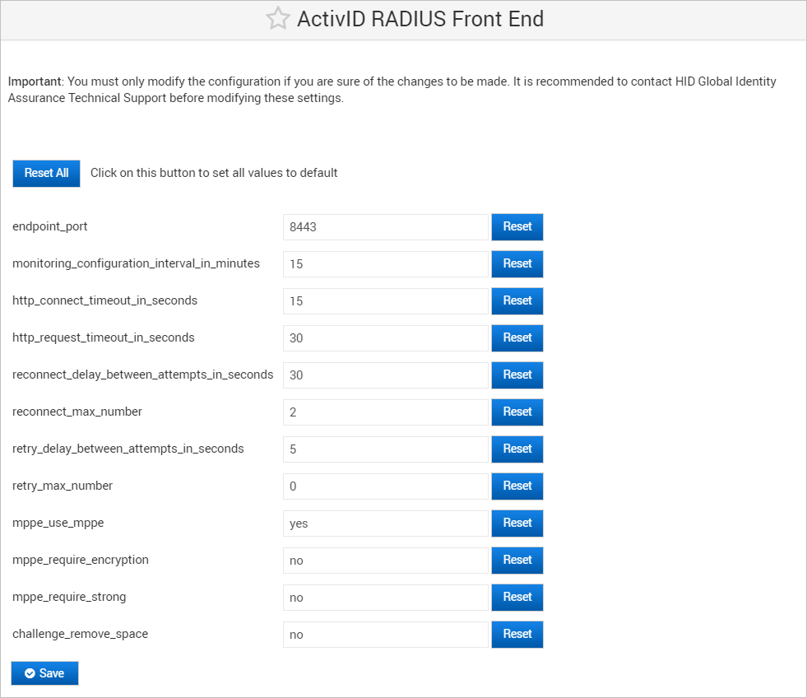Click the star icon beside the page title
The image size is (807, 698).
[x=279, y=18]
